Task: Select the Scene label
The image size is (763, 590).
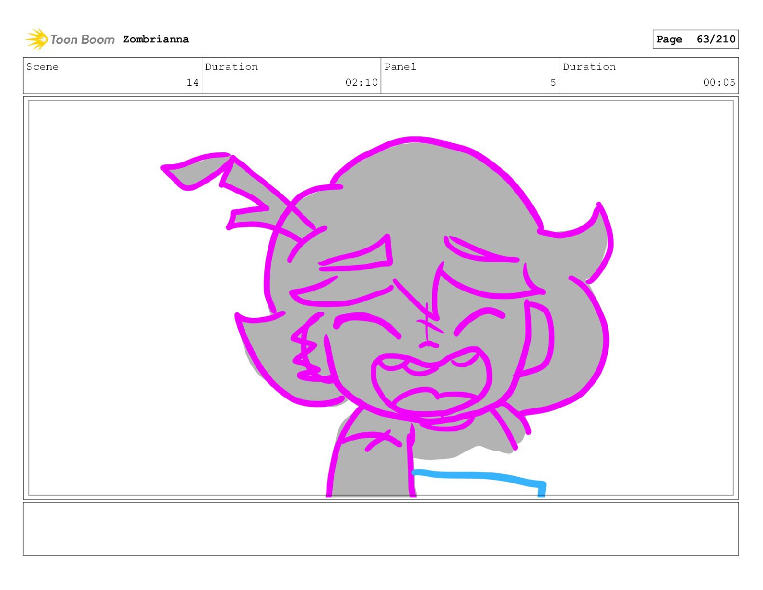Action: [x=42, y=67]
